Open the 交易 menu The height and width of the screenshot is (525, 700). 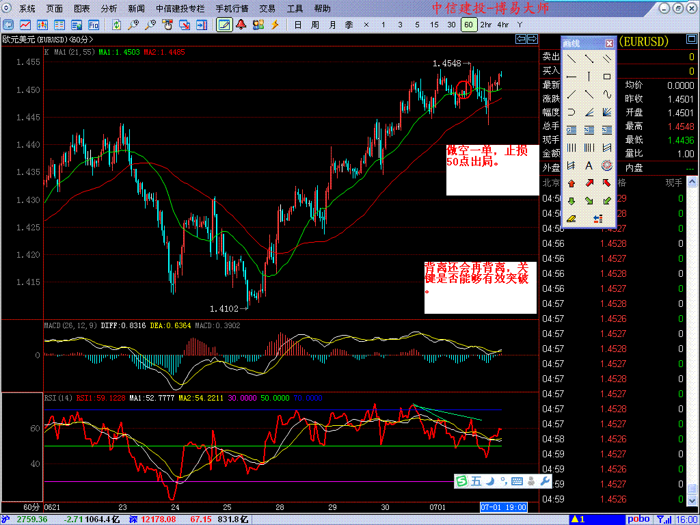pos(267,8)
